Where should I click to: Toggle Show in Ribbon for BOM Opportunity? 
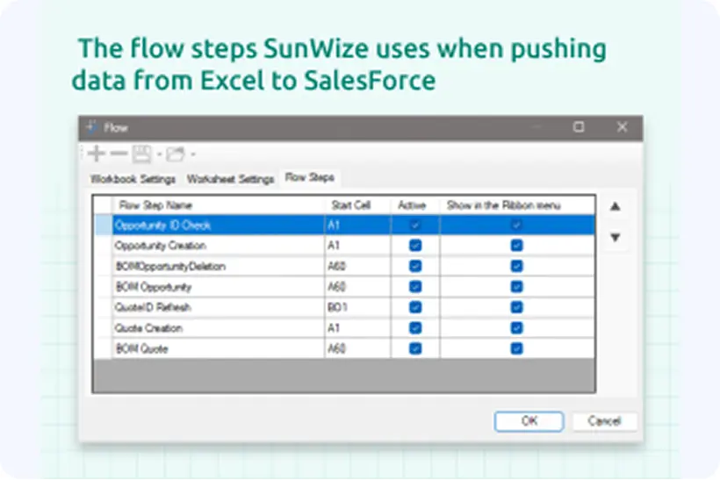pyautogui.click(x=517, y=287)
